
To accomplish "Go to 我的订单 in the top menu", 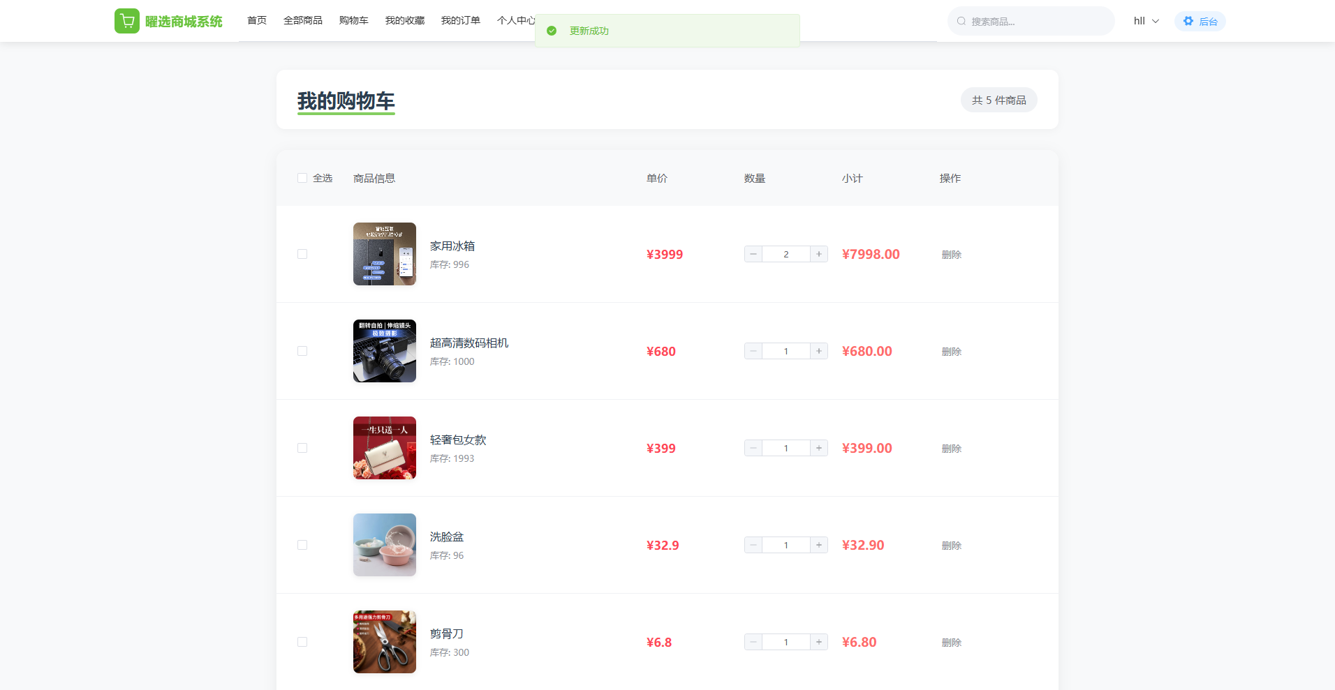I will pos(460,20).
